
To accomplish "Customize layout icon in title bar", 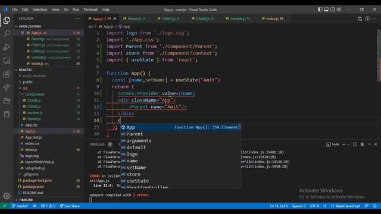I will 339,10.
